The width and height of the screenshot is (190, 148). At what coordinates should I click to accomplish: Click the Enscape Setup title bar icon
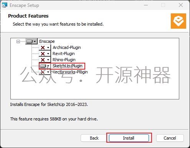[x=5, y=5]
